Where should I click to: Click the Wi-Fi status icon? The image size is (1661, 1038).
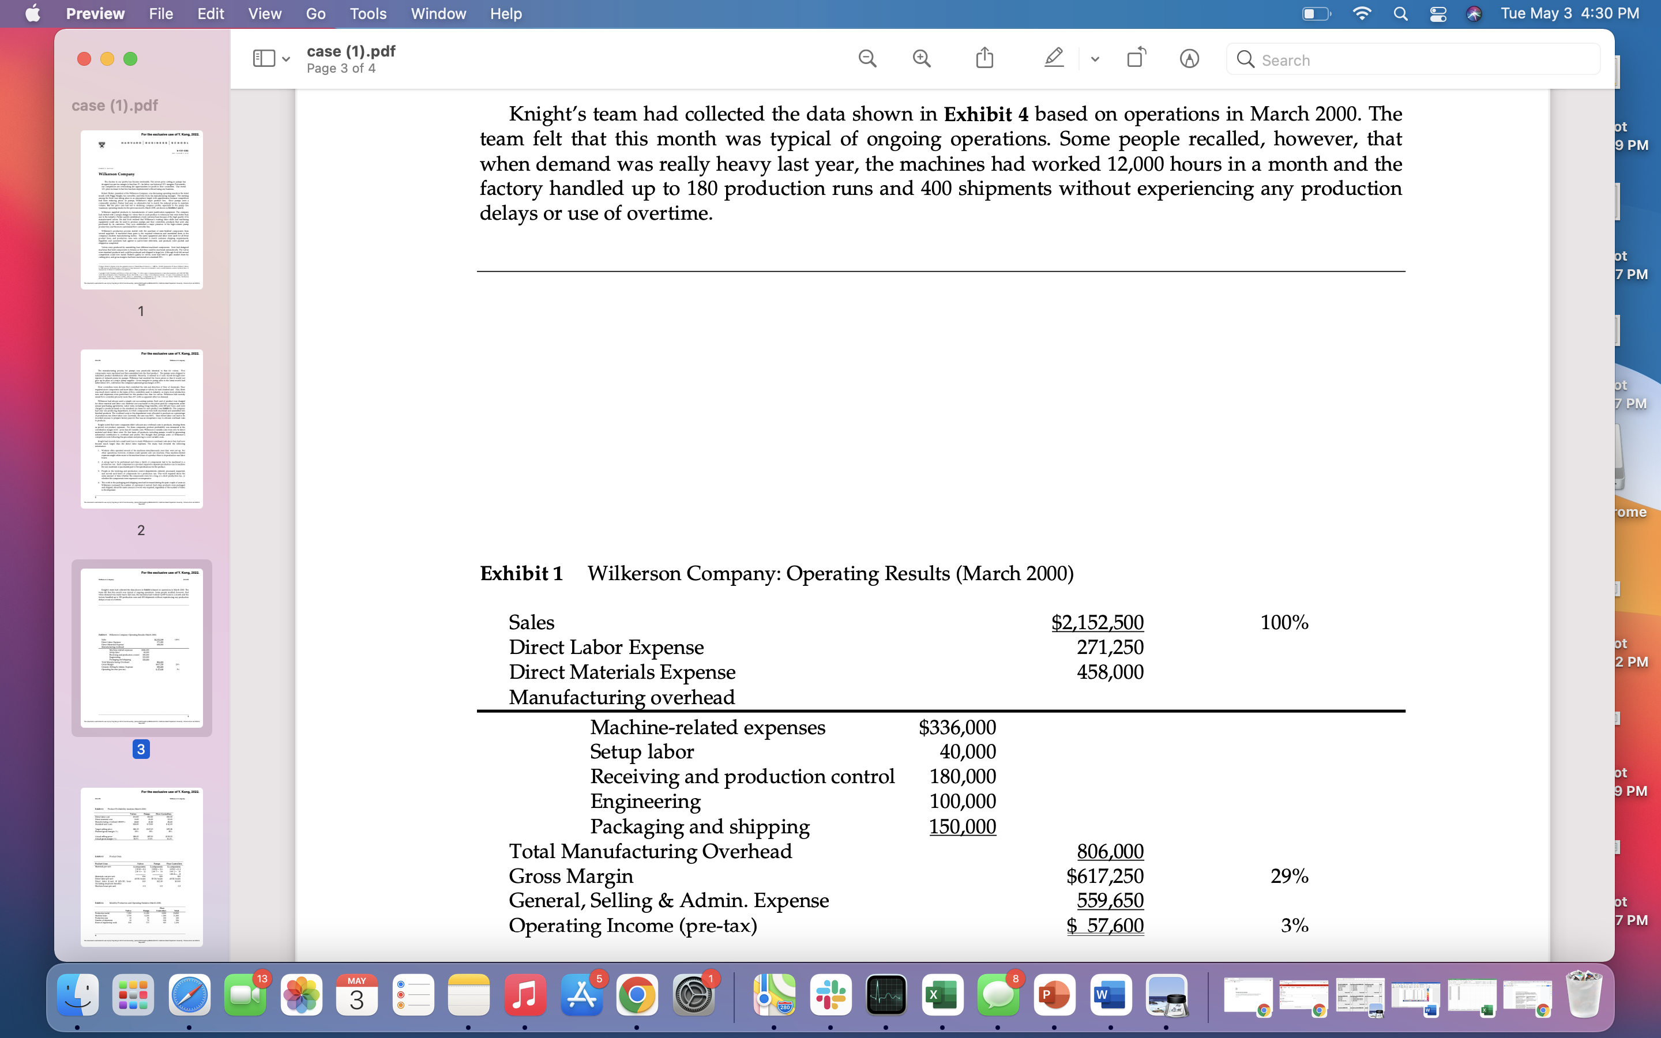pyautogui.click(x=1361, y=14)
